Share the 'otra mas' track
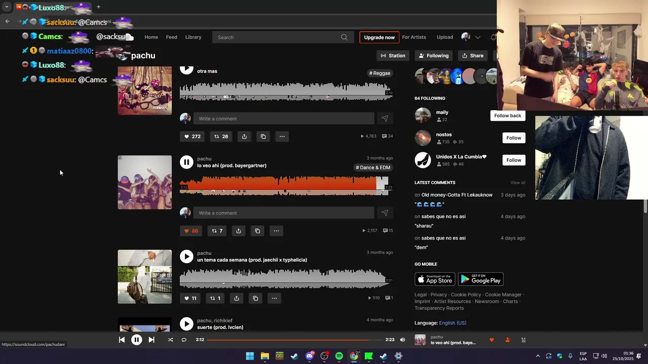 (244, 136)
